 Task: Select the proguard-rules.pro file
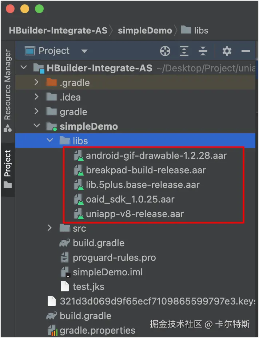point(114,258)
